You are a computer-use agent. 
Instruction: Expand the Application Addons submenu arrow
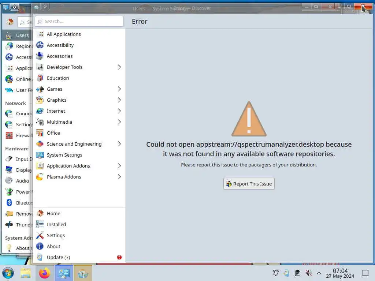click(x=119, y=166)
